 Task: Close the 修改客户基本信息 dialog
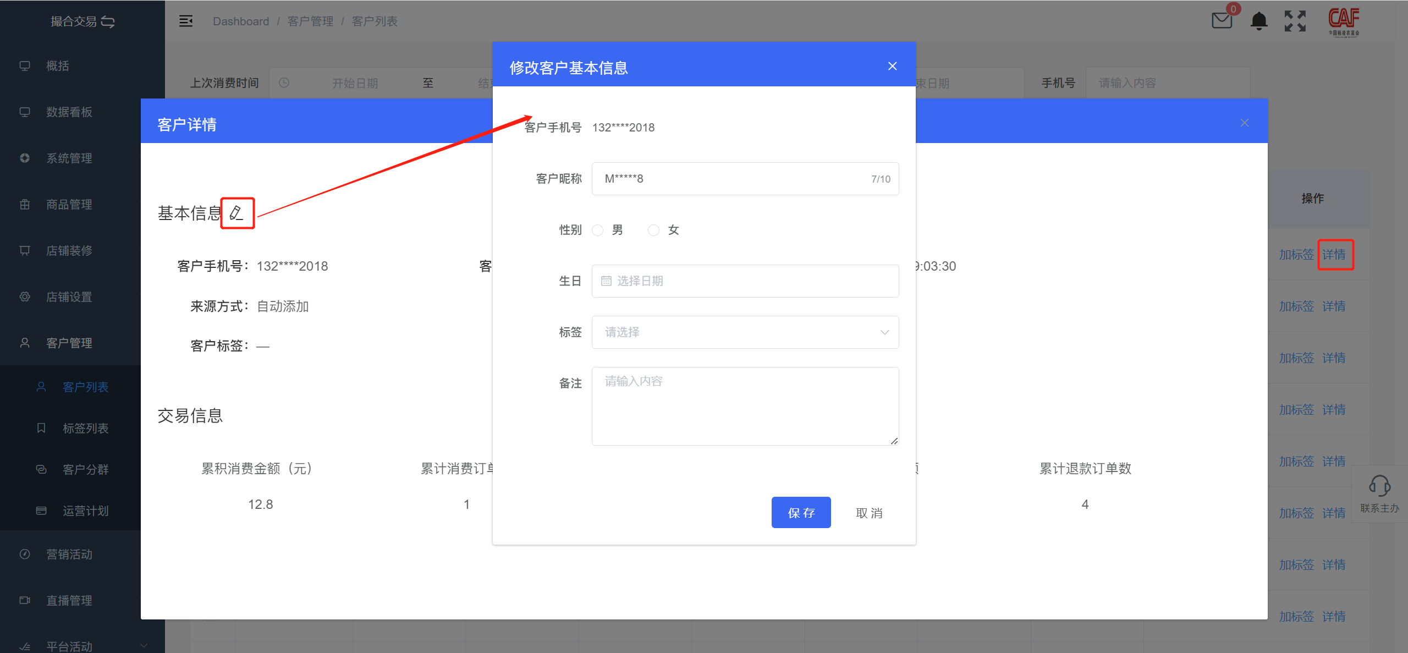[892, 66]
